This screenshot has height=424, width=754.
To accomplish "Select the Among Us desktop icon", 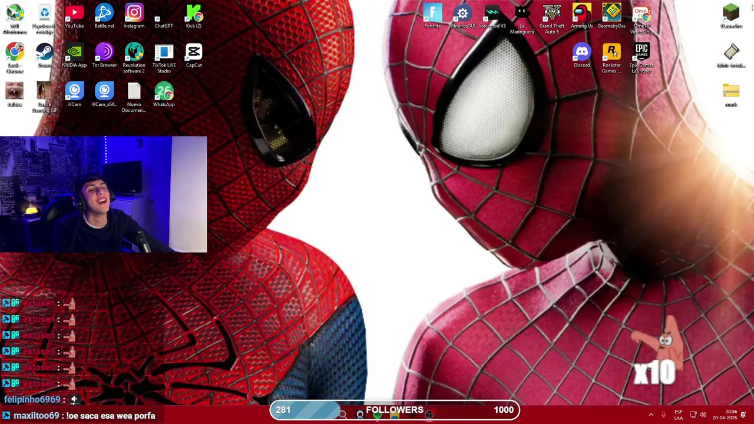I will tap(582, 16).
